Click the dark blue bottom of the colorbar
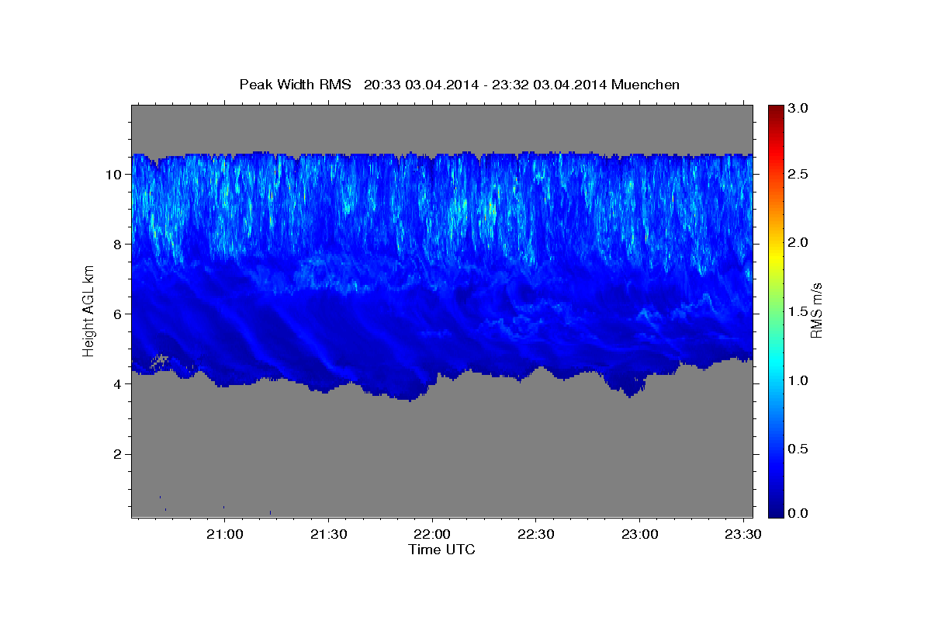Image resolution: width=931 pixels, height=621 pixels. (x=775, y=510)
